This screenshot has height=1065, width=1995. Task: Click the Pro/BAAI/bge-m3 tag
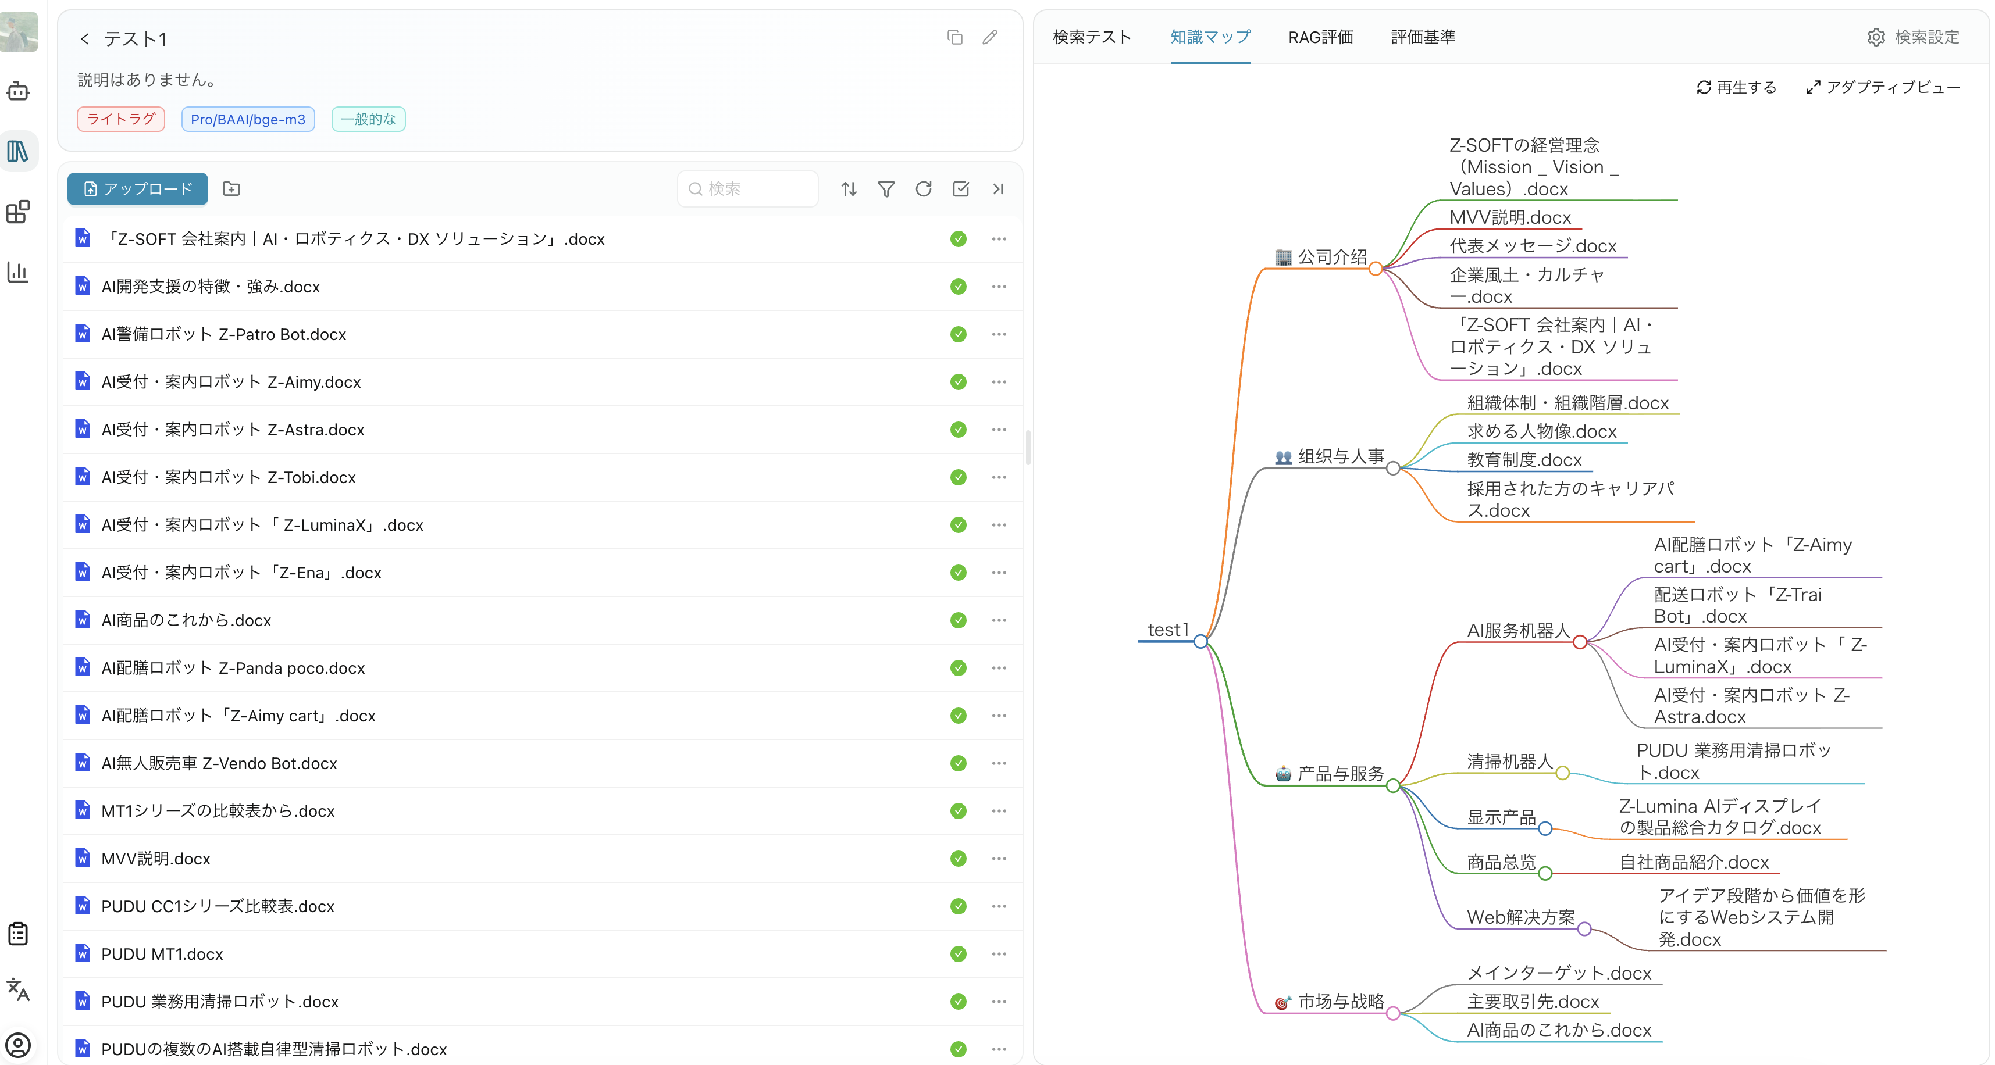tap(248, 119)
